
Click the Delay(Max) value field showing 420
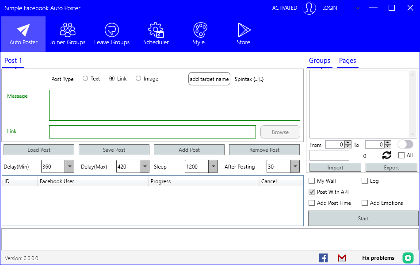click(128, 166)
